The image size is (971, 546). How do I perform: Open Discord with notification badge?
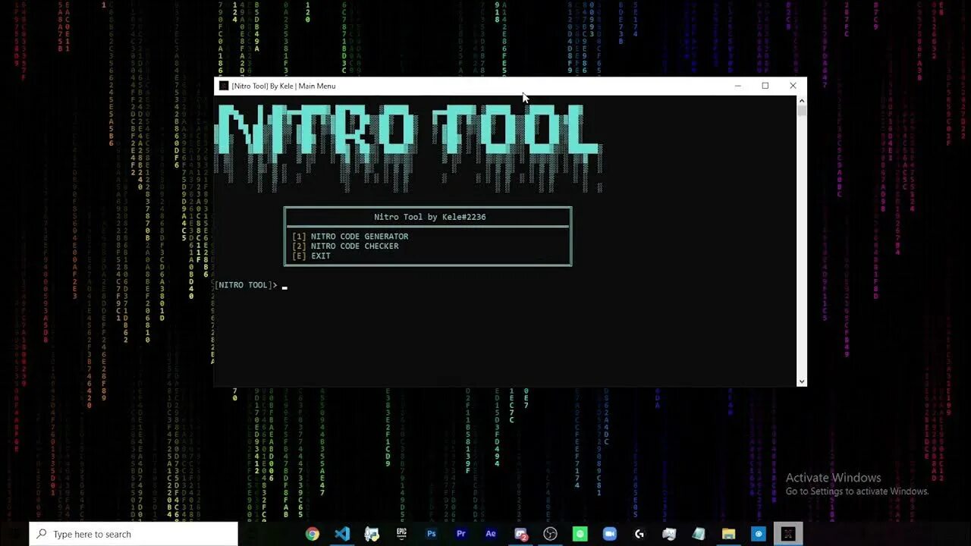[520, 534]
